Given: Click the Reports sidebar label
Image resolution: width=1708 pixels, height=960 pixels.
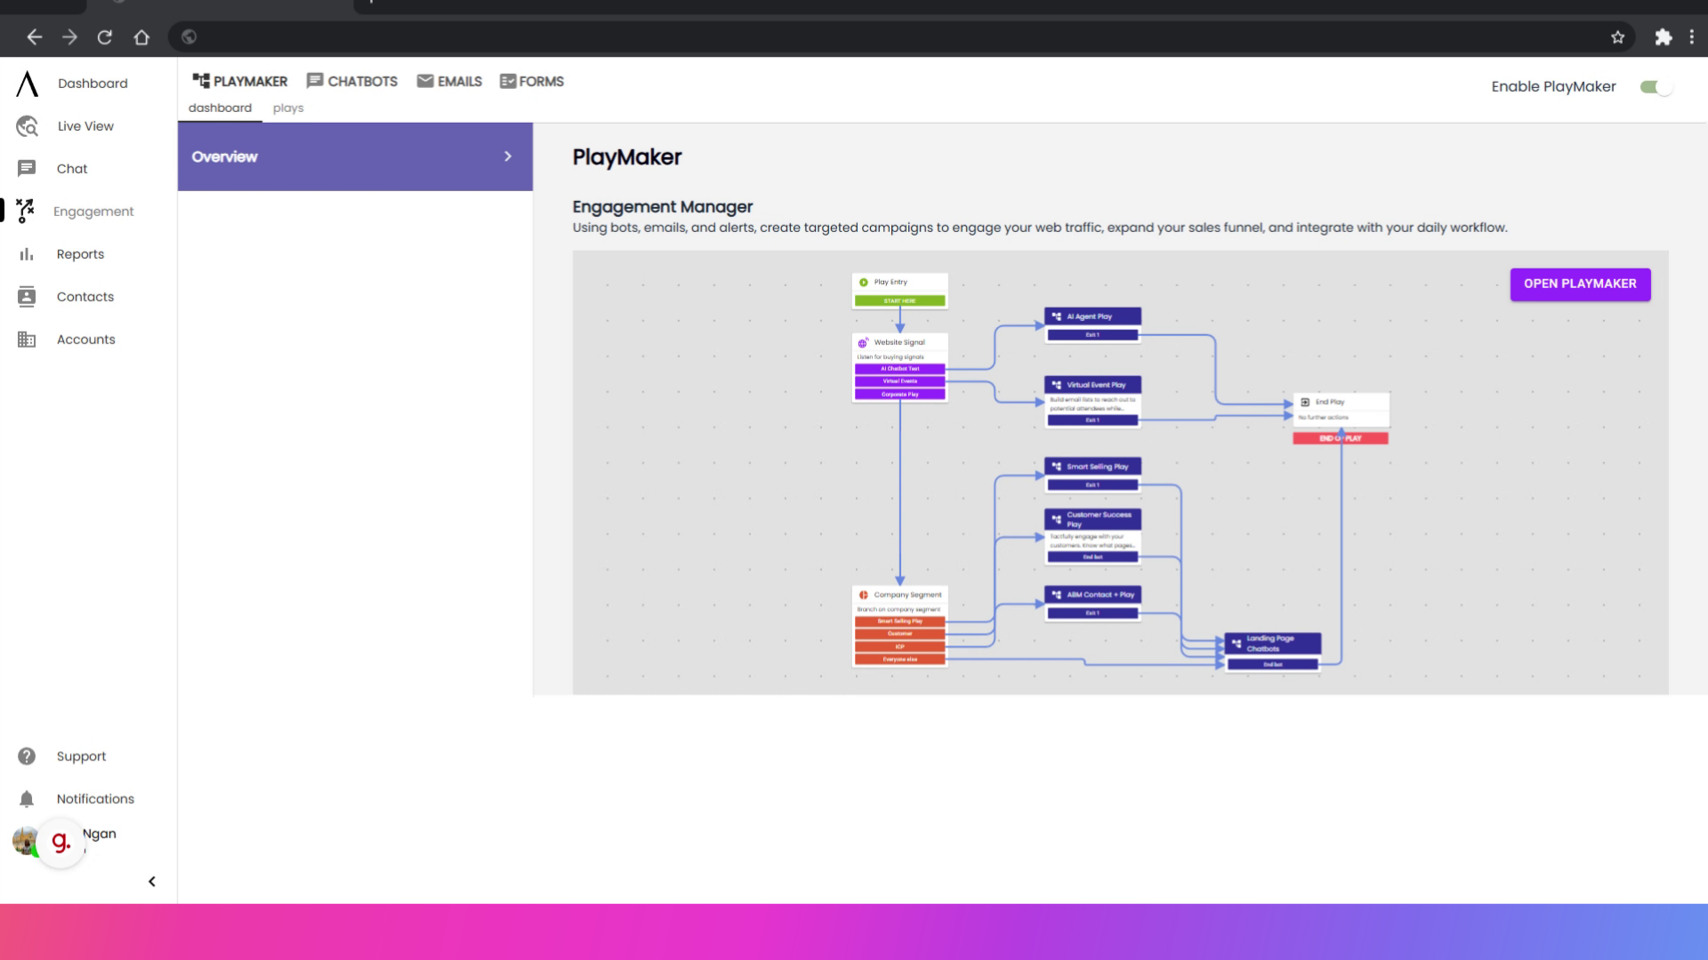Looking at the screenshot, I should (x=80, y=254).
